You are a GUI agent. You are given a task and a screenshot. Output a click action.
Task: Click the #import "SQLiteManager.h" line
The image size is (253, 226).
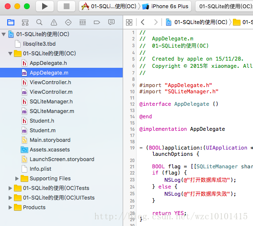(179, 92)
